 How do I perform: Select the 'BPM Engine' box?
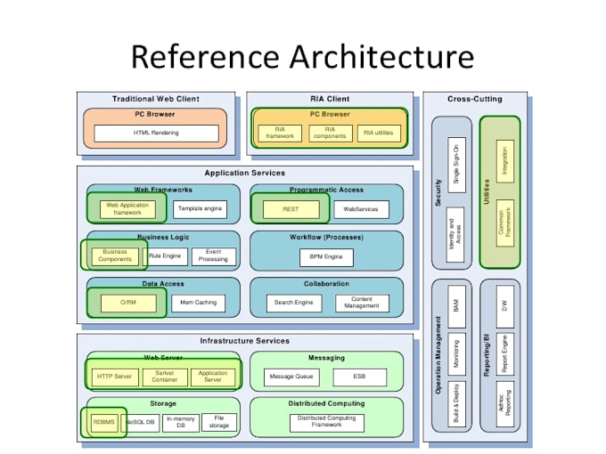pos(326,257)
